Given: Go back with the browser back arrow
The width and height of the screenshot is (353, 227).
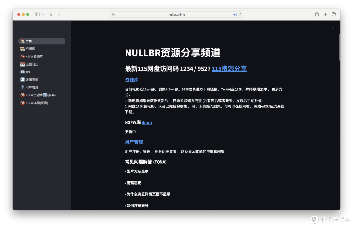Looking at the screenshot, I should click(x=51, y=14).
